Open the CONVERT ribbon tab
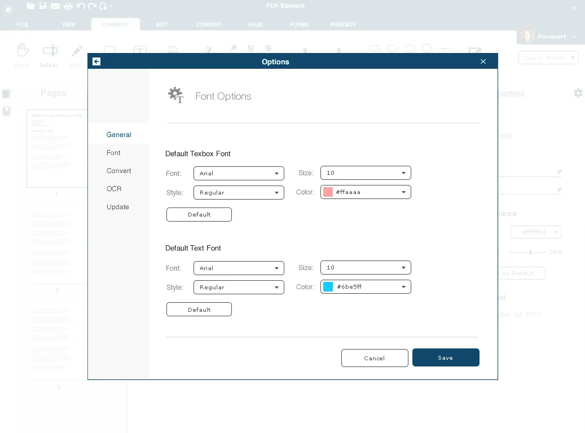The width and height of the screenshot is (585, 433). (209, 25)
